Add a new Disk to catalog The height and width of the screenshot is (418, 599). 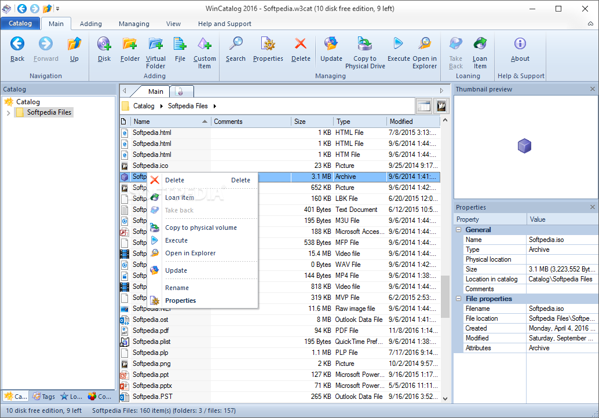104,49
